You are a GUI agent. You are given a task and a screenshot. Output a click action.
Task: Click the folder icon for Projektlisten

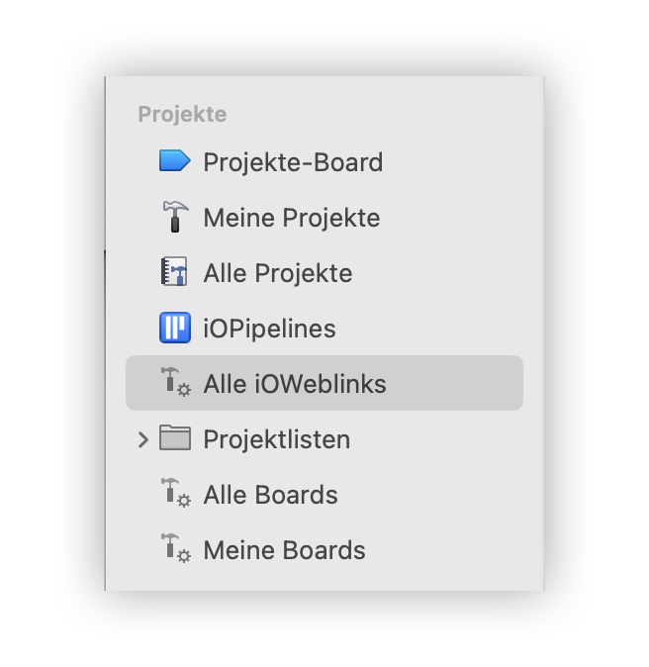pos(175,437)
